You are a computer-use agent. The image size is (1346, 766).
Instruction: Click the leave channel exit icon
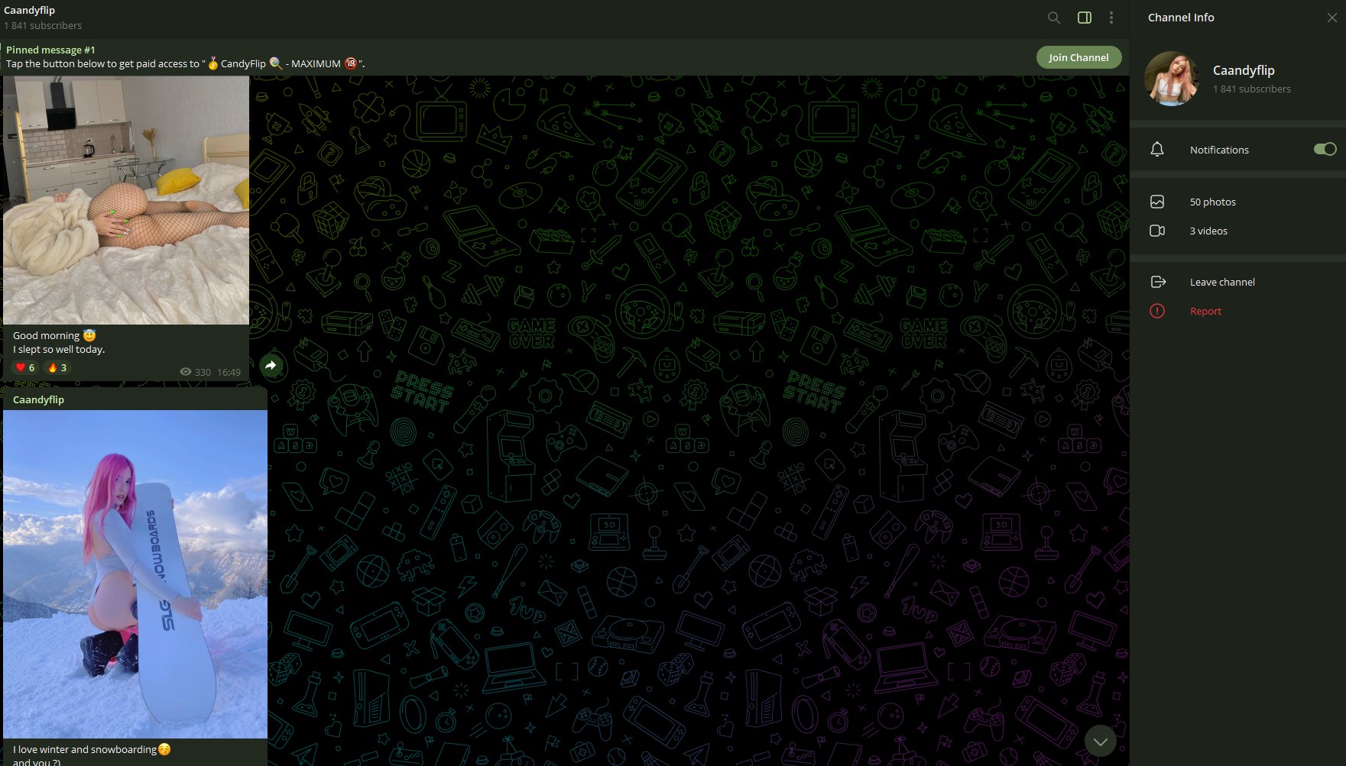tap(1157, 282)
